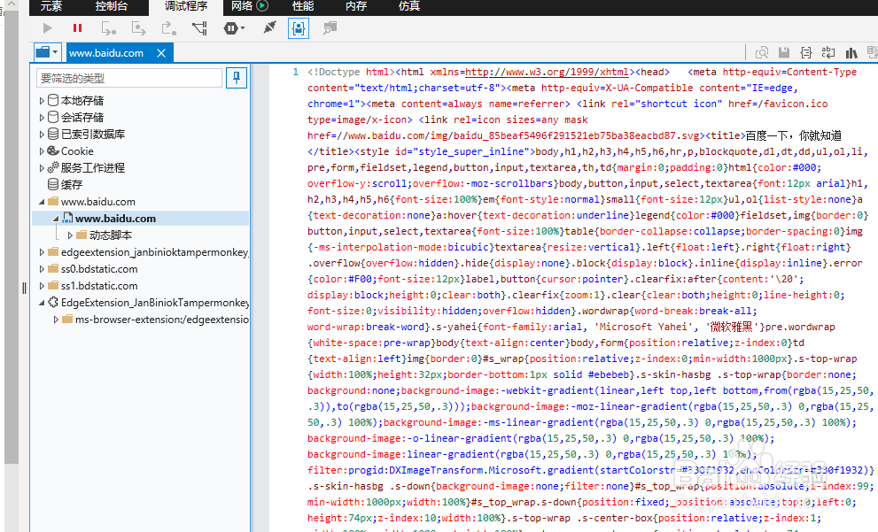The image size is (878, 532).
Task: Expand the 已索引数据库 tree node
Action: 42,135
